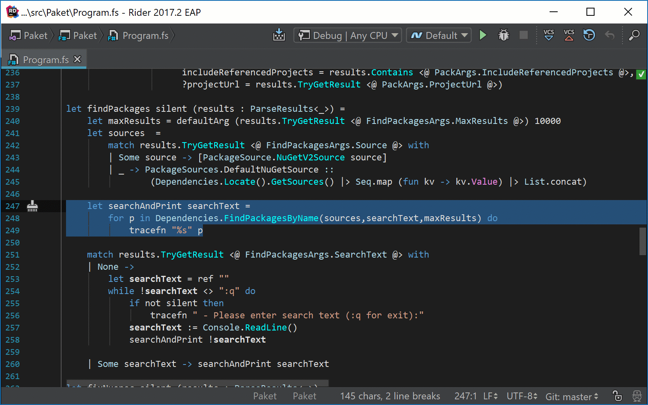
Task: Open Search Everywhere magnifier icon
Action: pyautogui.click(x=634, y=35)
